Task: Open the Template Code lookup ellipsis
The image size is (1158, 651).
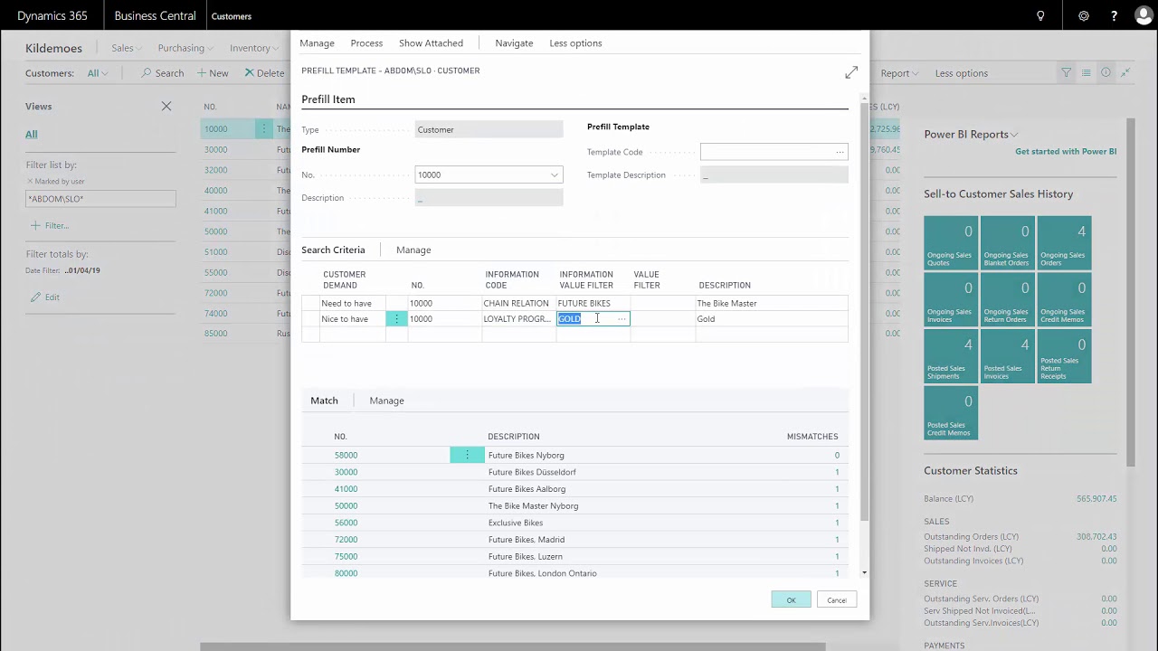Action: click(840, 152)
